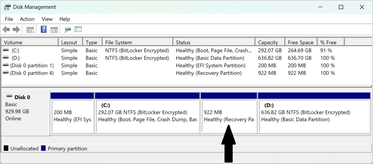Open the File menu
The image size is (373, 164).
pyautogui.click(x=9, y=19)
